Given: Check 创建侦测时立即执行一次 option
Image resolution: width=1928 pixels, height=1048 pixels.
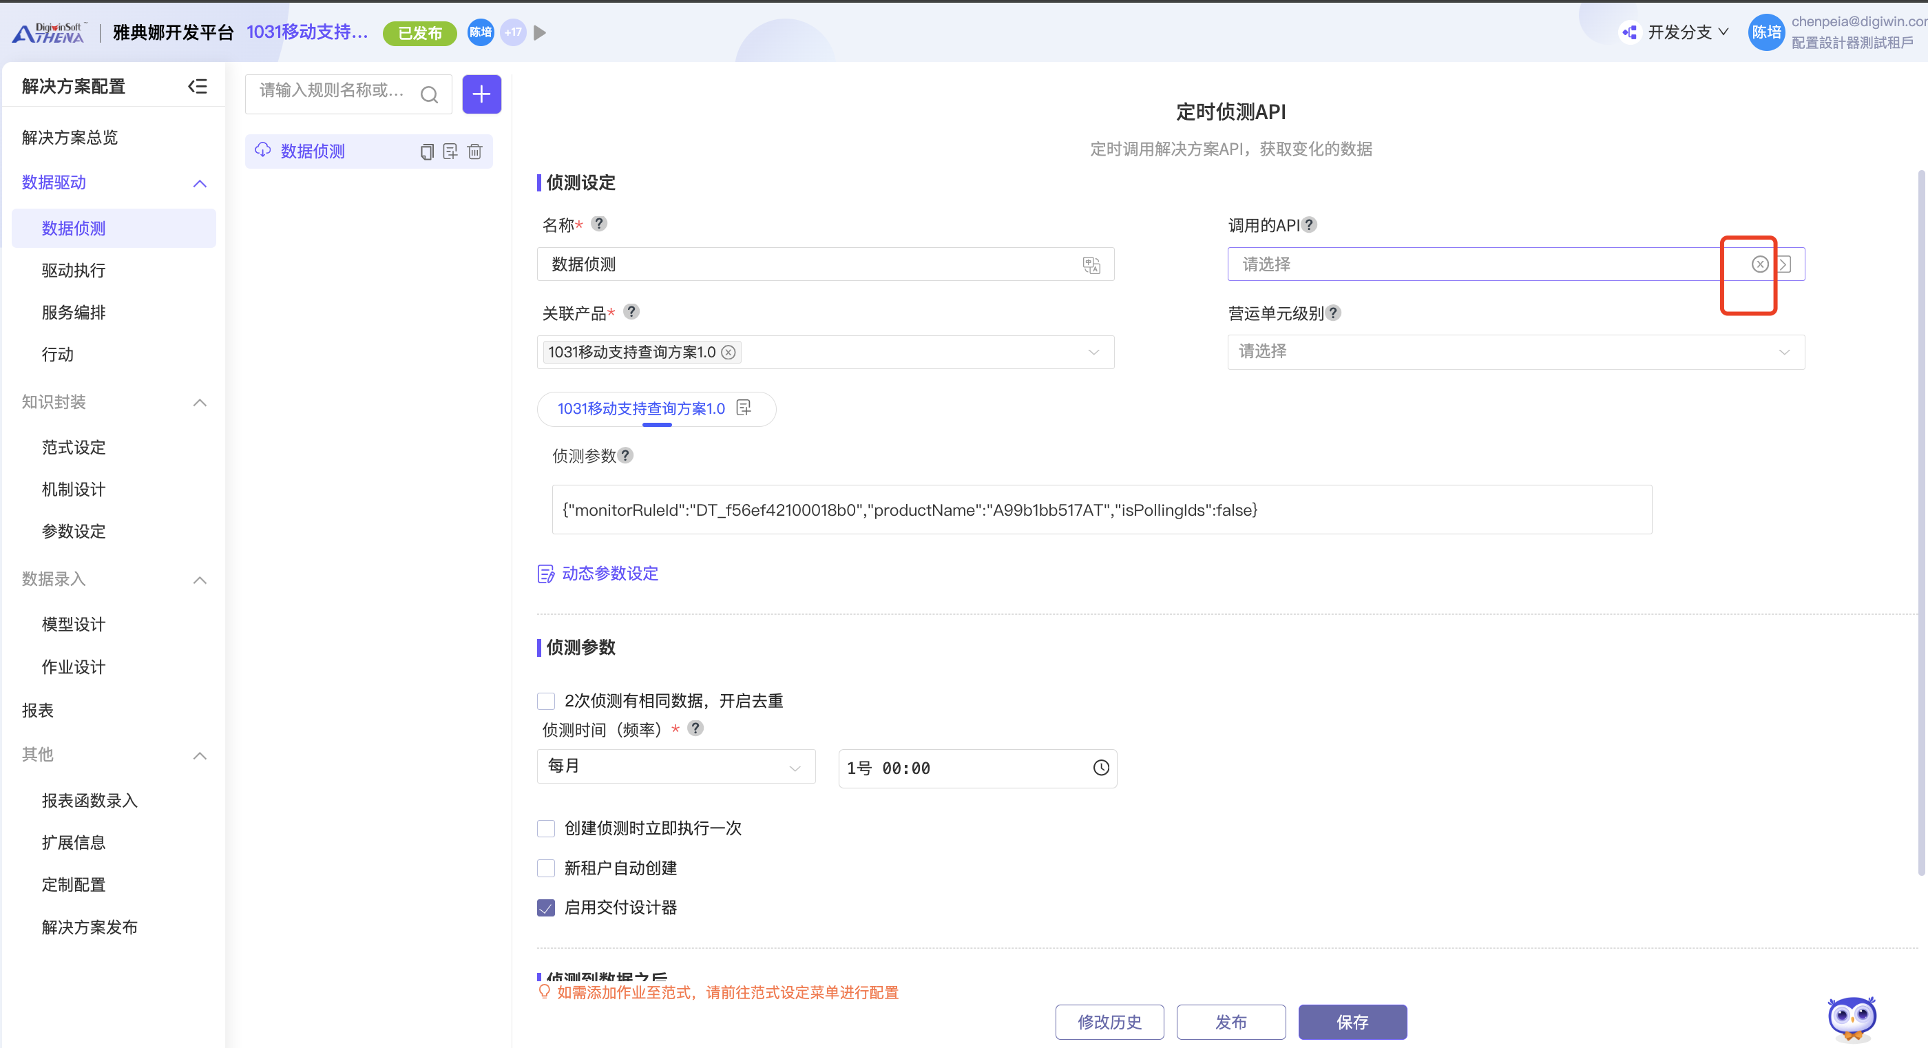Looking at the screenshot, I should (546, 828).
